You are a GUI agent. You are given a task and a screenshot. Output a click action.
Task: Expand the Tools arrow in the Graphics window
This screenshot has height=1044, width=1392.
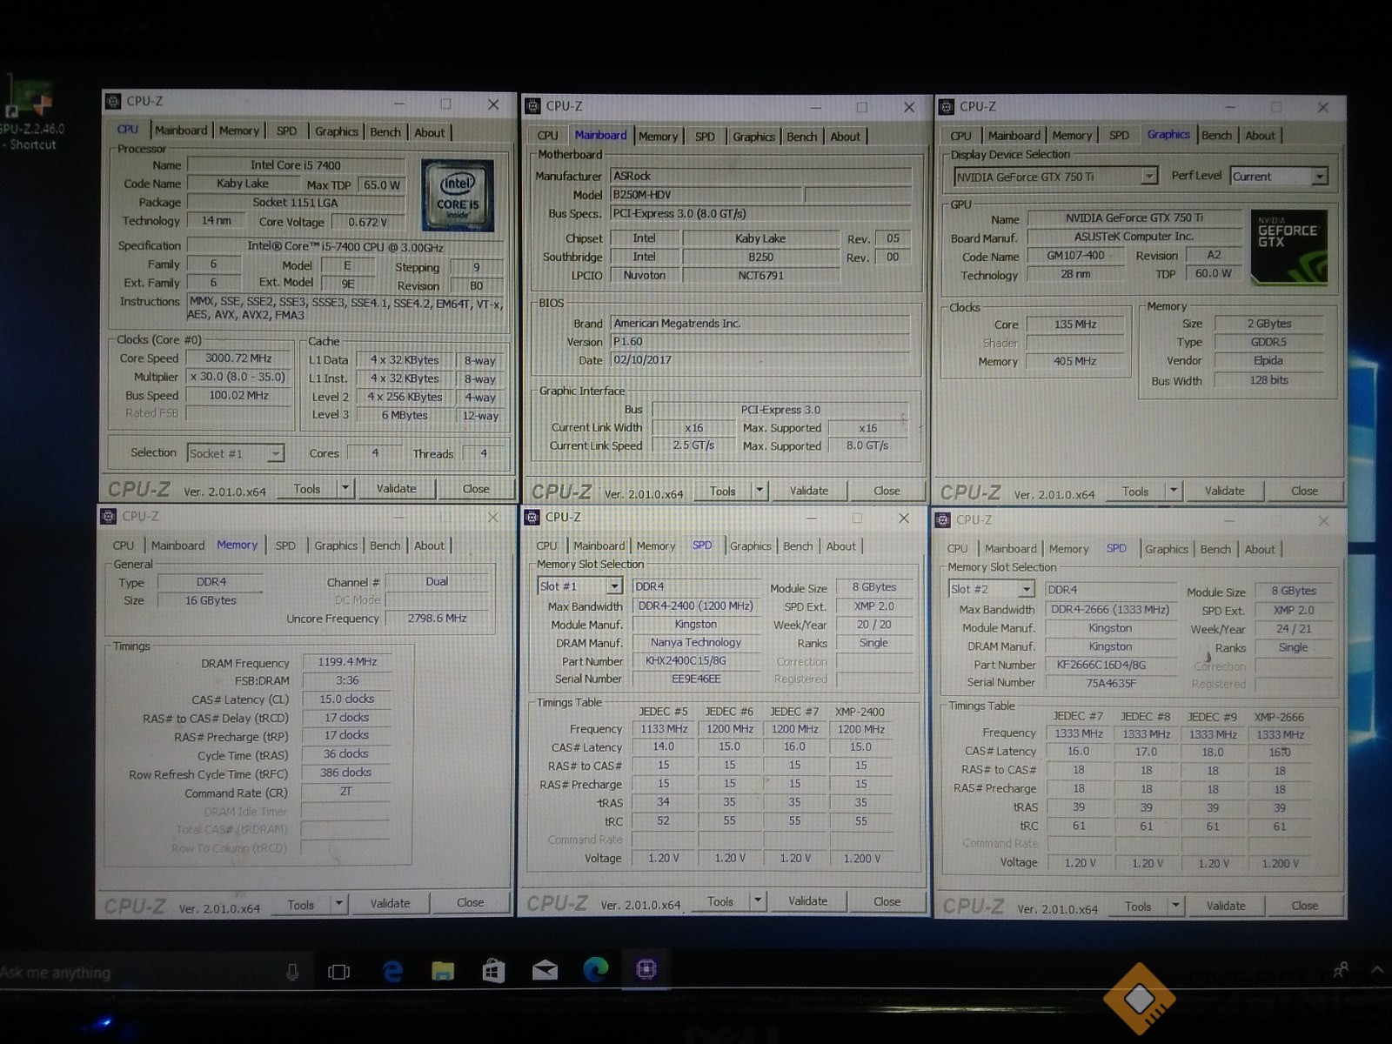tap(1174, 491)
